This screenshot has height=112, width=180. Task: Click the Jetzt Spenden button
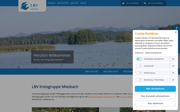131,3
